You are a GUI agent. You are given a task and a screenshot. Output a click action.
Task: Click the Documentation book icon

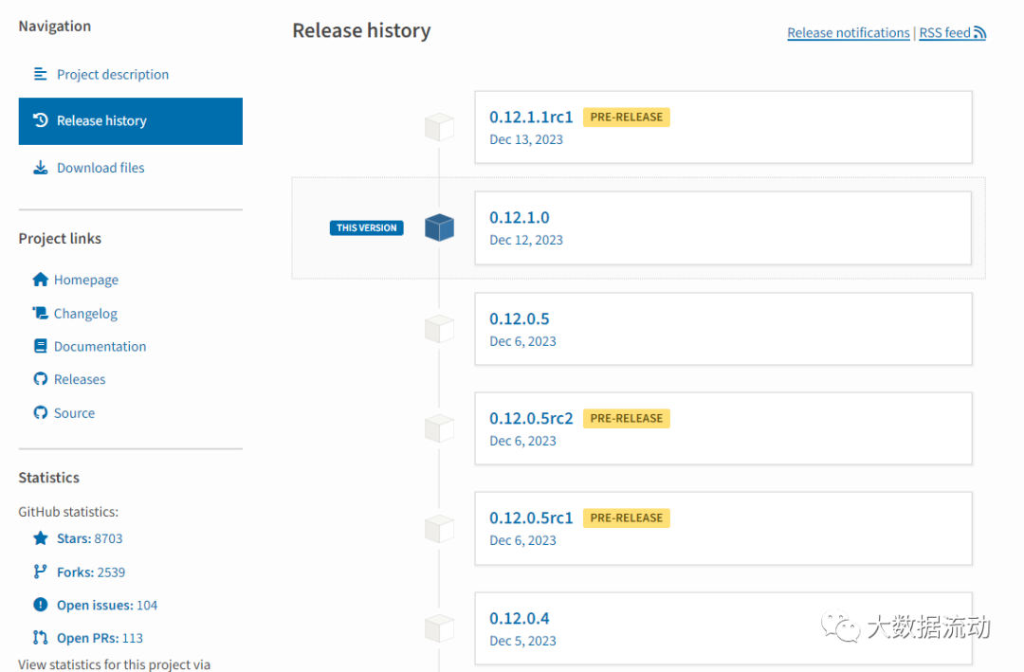pyautogui.click(x=39, y=345)
